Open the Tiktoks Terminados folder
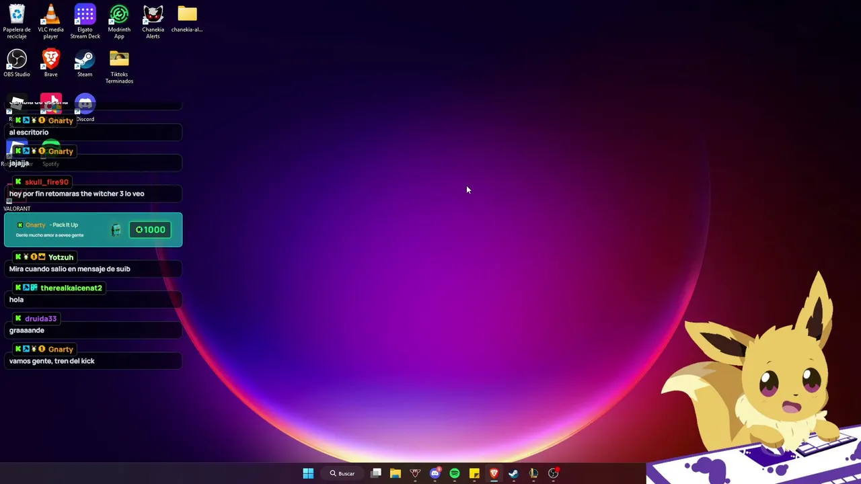 [x=119, y=67]
